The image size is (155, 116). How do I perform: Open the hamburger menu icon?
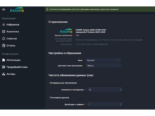coord(4,10)
